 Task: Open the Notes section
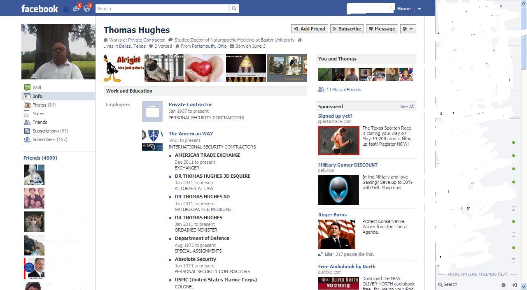(x=38, y=113)
